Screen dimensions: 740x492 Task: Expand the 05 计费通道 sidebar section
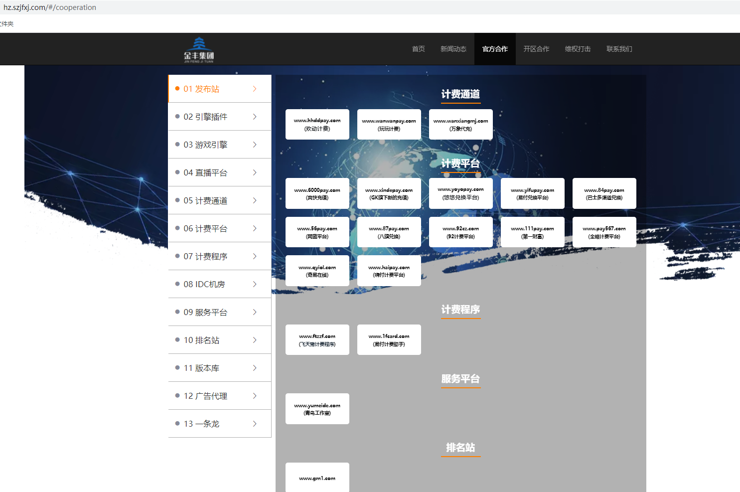click(x=219, y=200)
